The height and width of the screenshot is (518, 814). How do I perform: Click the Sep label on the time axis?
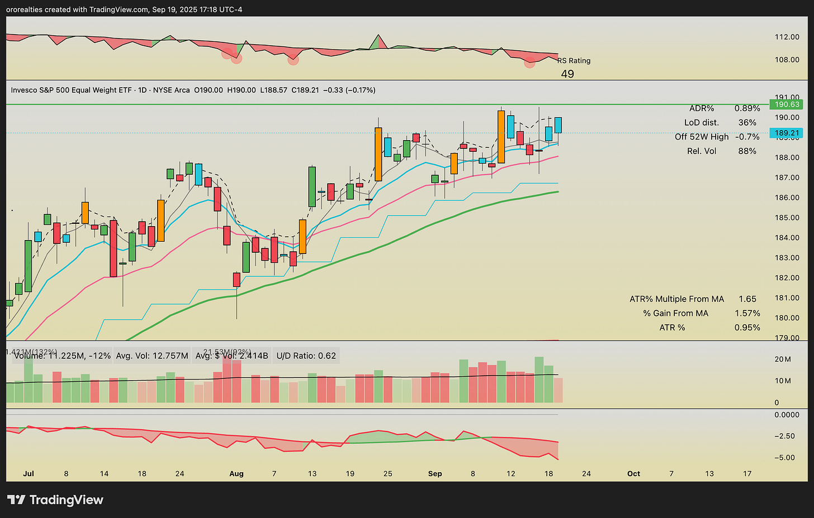click(x=435, y=473)
